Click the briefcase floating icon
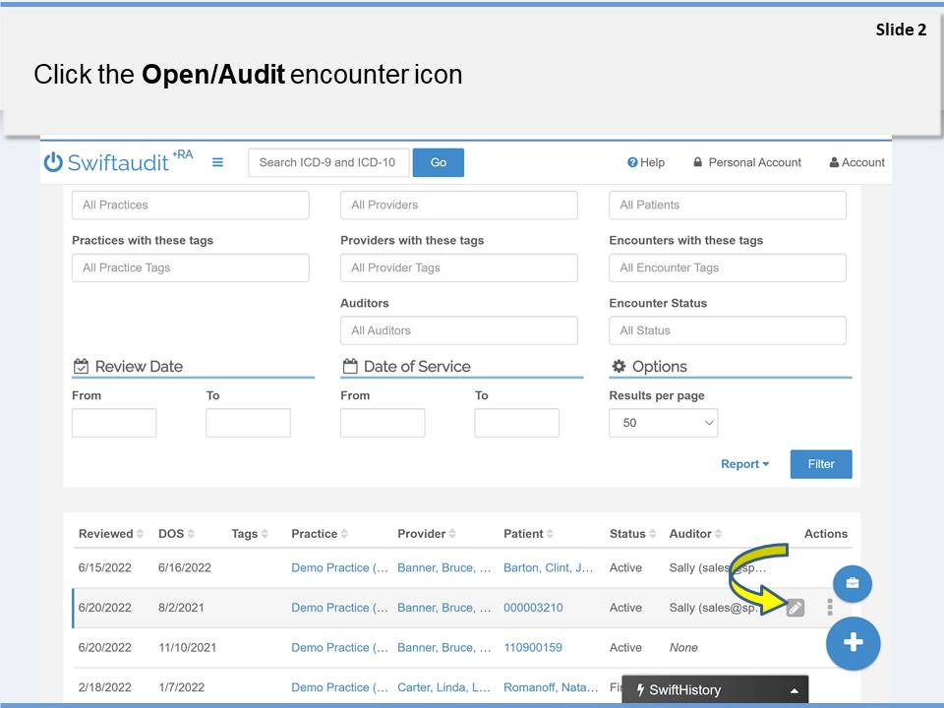This screenshot has width=944, height=708. pos(852,584)
